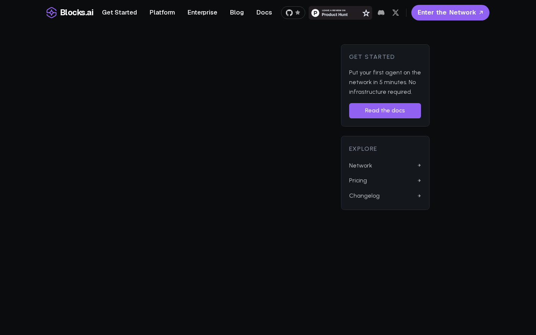Click the arrow beside the Changelog link
The height and width of the screenshot is (335, 536).
point(419,196)
